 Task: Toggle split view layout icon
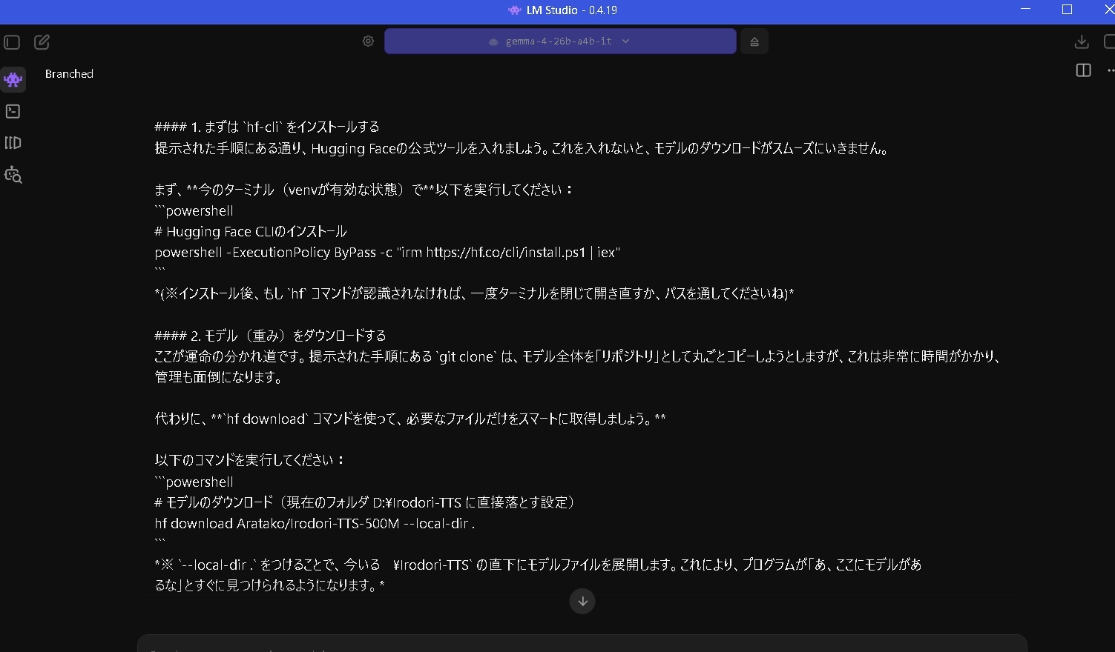pos(1083,70)
